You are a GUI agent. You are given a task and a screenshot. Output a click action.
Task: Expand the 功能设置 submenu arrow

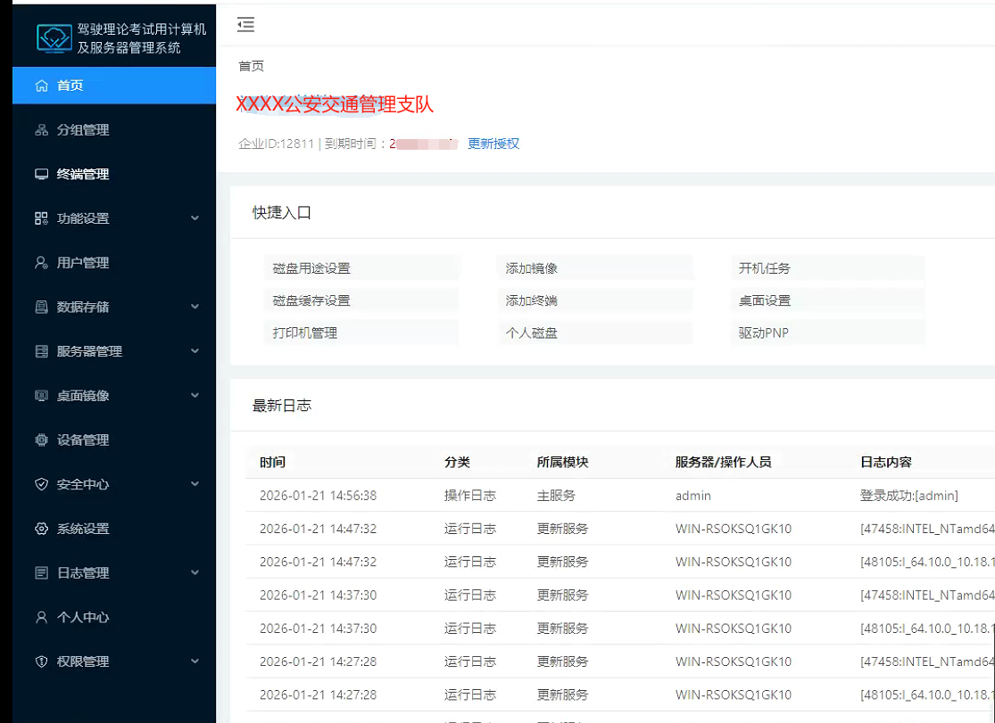tap(195, 218)
